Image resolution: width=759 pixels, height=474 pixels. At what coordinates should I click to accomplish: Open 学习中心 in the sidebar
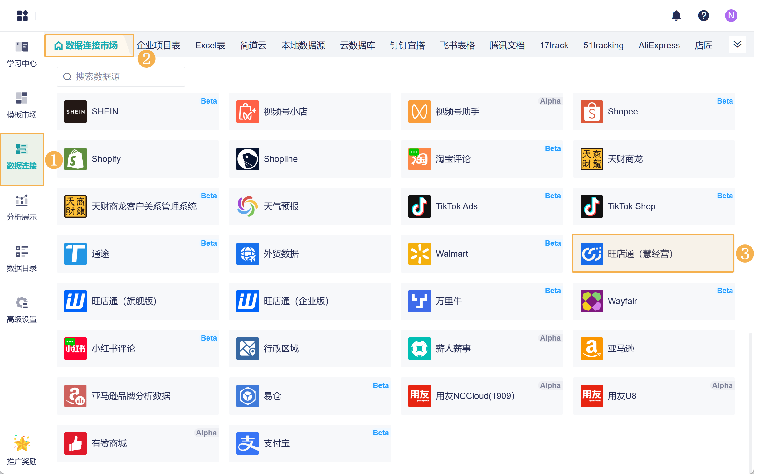click(x=22, y=54)
